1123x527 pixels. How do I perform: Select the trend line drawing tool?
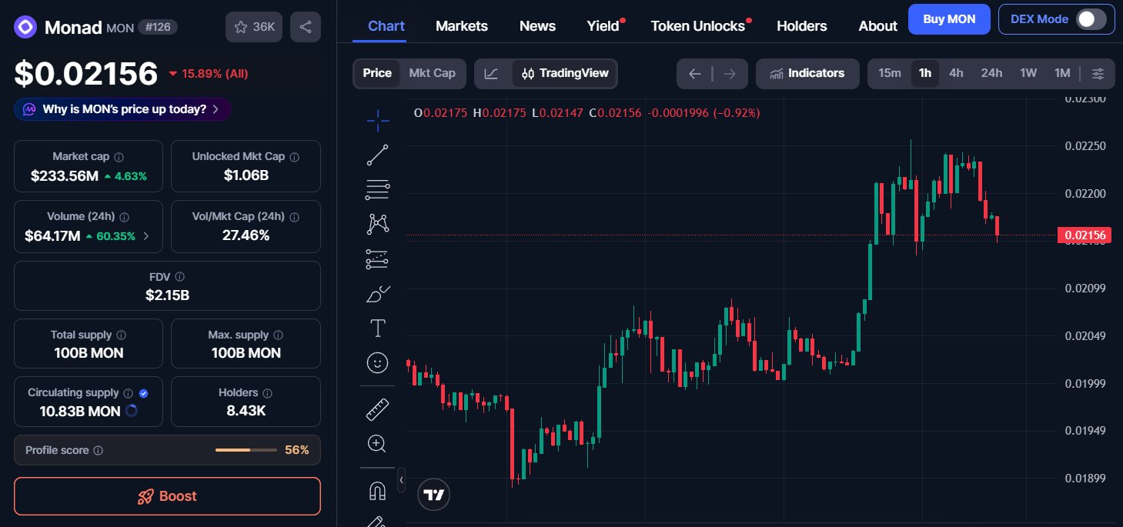[x=377, y=155]
